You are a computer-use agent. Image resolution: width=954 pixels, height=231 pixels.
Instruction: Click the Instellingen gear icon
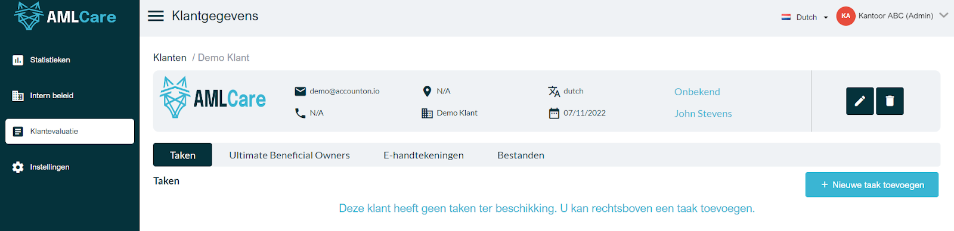point(18,167)
